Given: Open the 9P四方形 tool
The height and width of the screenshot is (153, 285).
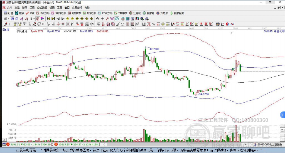Looking at the screenshot, I should pos(58,13).
